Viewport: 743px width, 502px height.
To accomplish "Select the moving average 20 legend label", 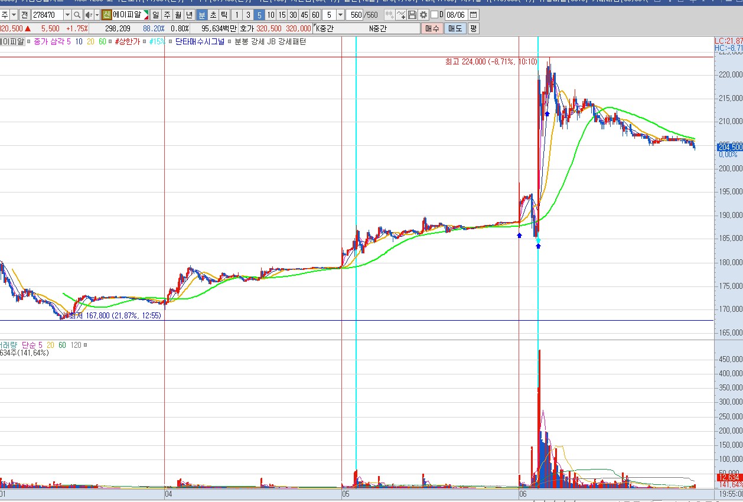I will pyautogui.click(x=90, y=42).
